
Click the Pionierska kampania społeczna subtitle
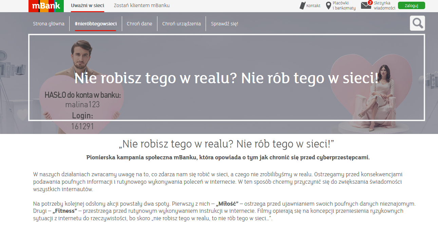click(x=228, y=157)
